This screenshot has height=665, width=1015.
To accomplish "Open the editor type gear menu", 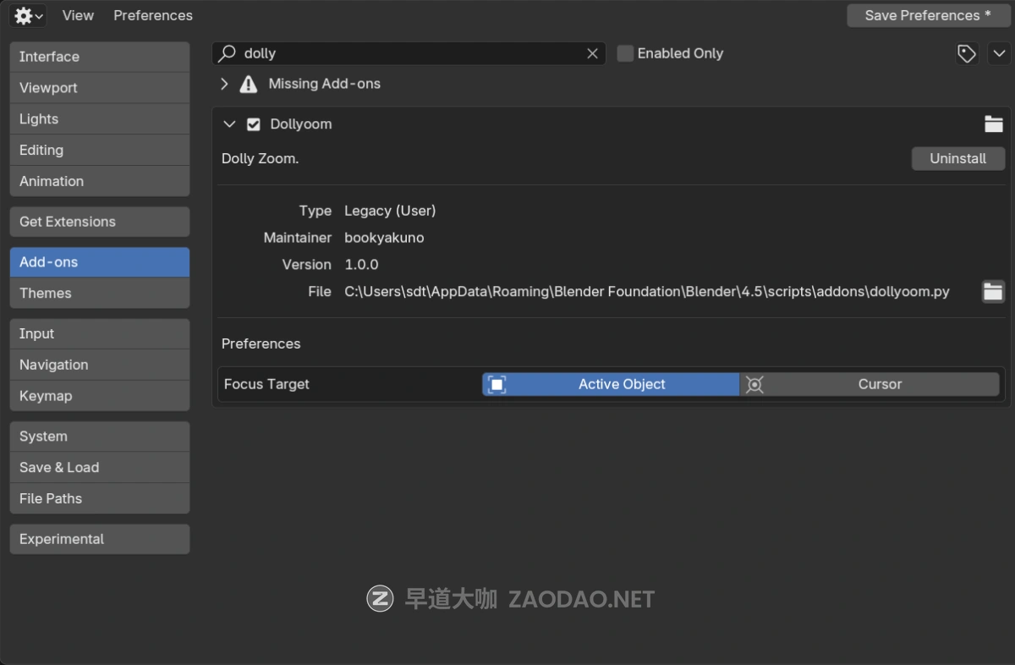I will (x=28, y=15).
